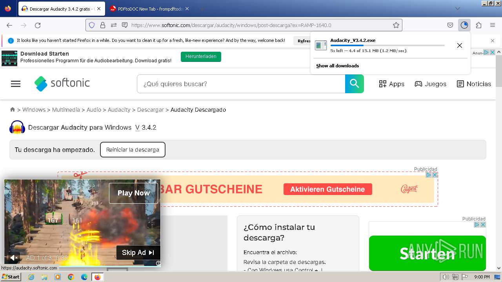The width and height of the screenshot is (502, 282).
Task: Close the PDFtoDOC tab
Action: [187, 9]
